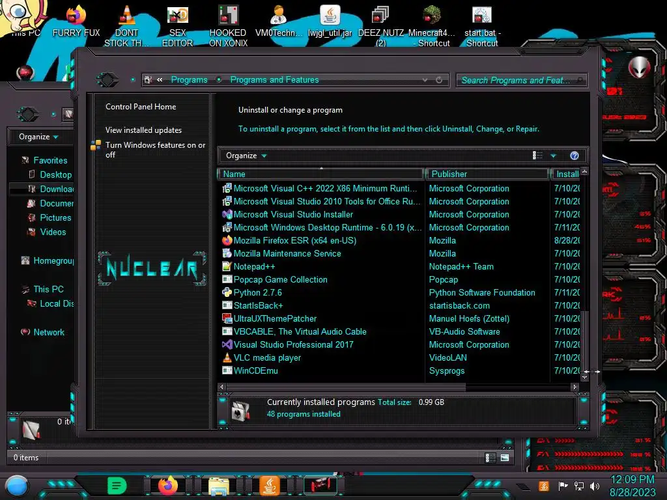Sort by the Installed On column header

pyautogui.click(x=566, y=174)
